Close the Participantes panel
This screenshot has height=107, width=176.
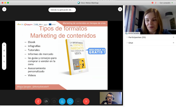pos(174,37)
